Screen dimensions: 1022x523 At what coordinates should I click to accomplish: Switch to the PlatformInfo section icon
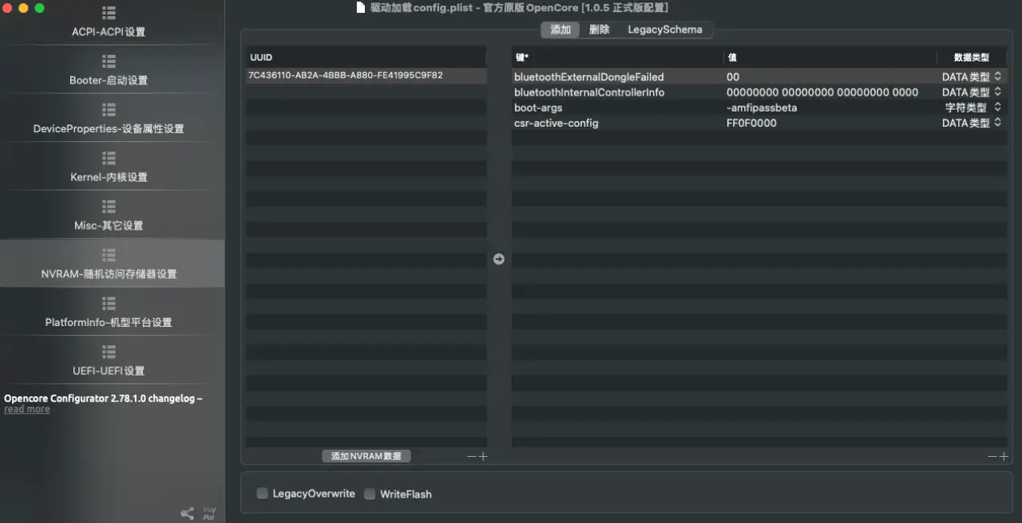point(109,304)
